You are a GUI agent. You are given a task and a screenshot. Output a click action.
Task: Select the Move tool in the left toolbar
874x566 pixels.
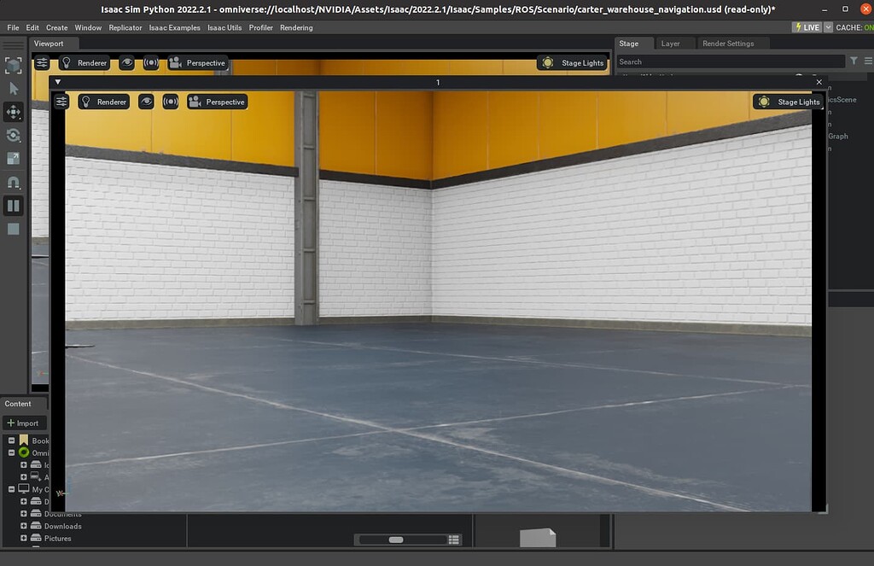pos(12,112)
